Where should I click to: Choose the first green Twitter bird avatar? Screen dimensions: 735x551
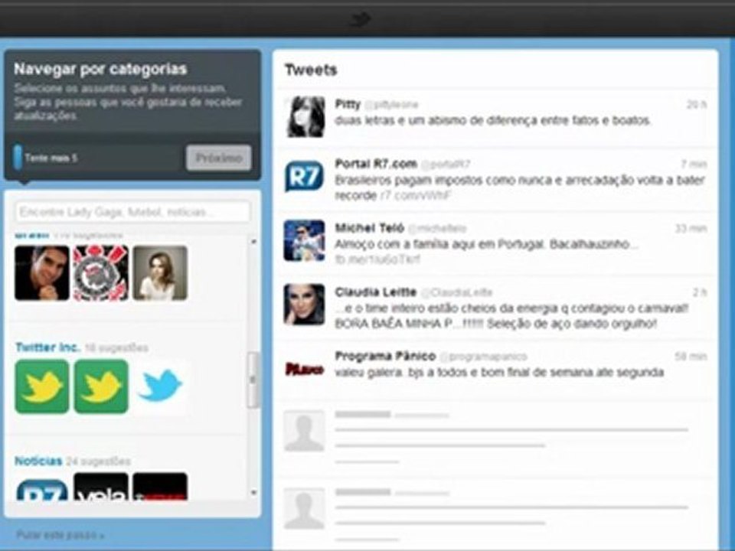pos(41,386)
